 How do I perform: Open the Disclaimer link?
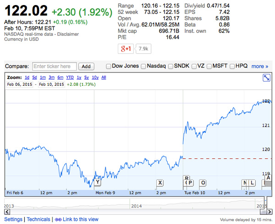[x=68, y=34]
